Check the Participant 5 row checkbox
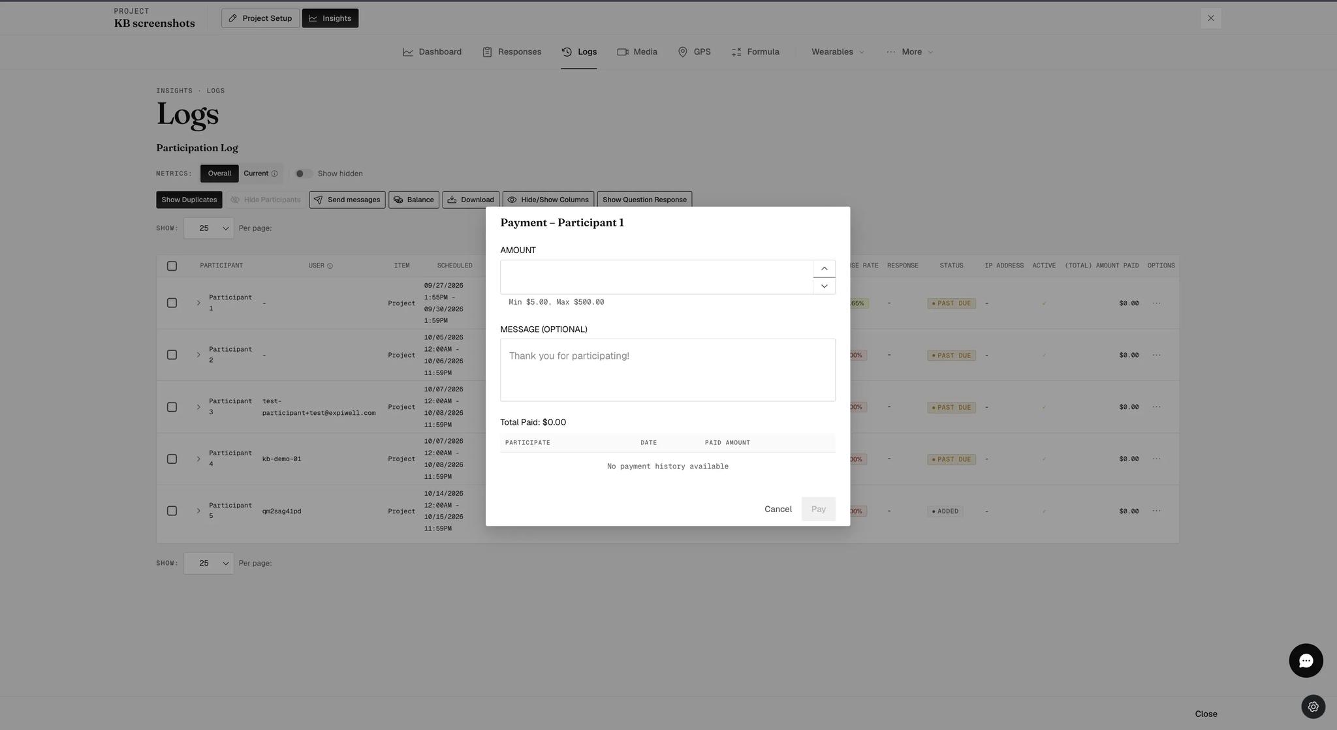Image resolution: width=1337 pixels, height=730 pixels. coord(172,511)
